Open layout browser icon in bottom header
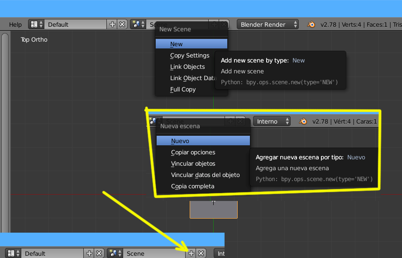Image resolution: width=402 pixels, height=258 pixels. coord(13,253)
